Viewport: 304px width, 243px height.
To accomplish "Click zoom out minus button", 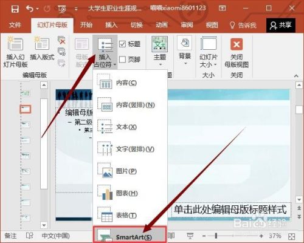I will (204, 236).
